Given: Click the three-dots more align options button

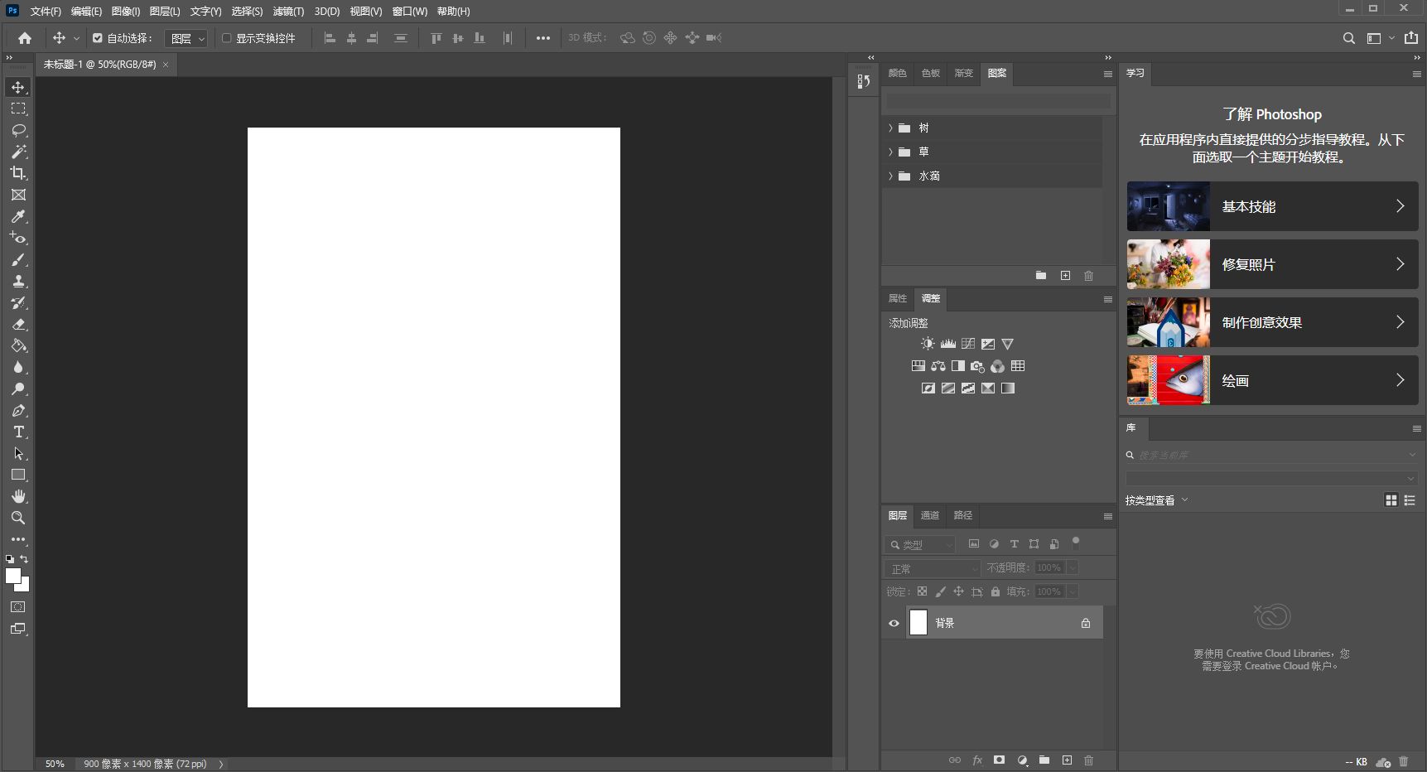Looking at the screenshot, I should 543,38.
